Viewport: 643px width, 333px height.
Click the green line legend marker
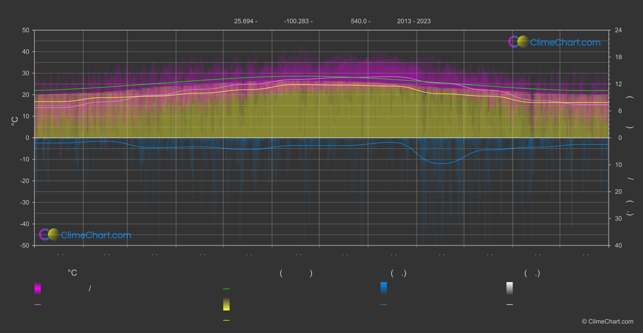click(x=226, y=289)
